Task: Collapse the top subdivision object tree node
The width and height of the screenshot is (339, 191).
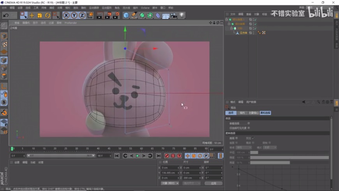Action: [226, 19]
